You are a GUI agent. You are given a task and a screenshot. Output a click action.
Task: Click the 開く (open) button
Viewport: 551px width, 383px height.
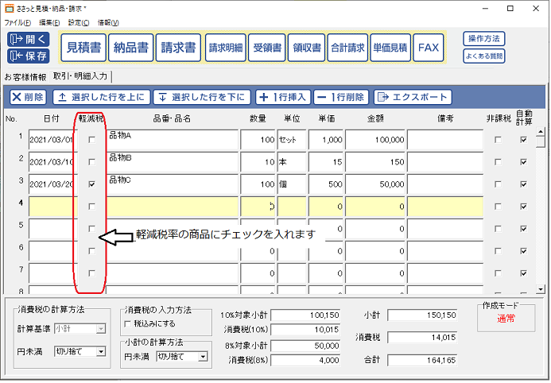(x=29, y=39)
